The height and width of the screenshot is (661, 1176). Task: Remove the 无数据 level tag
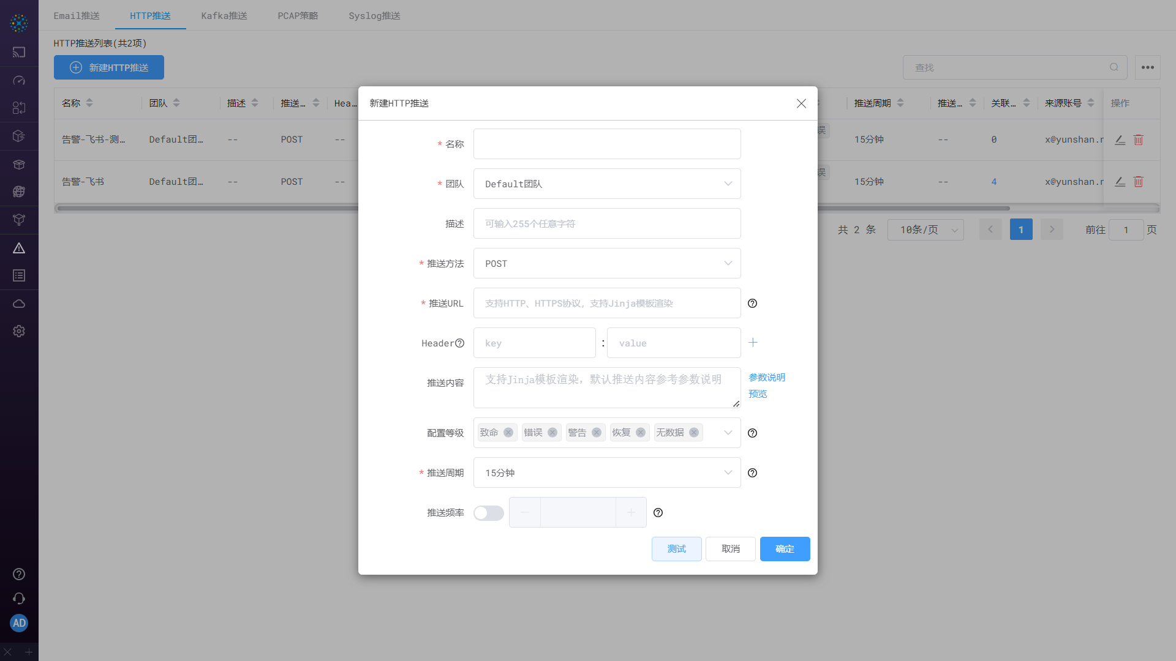pyautogui.click(x=693, y=433)
